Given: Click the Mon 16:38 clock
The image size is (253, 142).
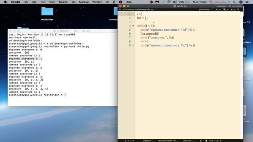Looking at the screenshot, I should [200, 2].
